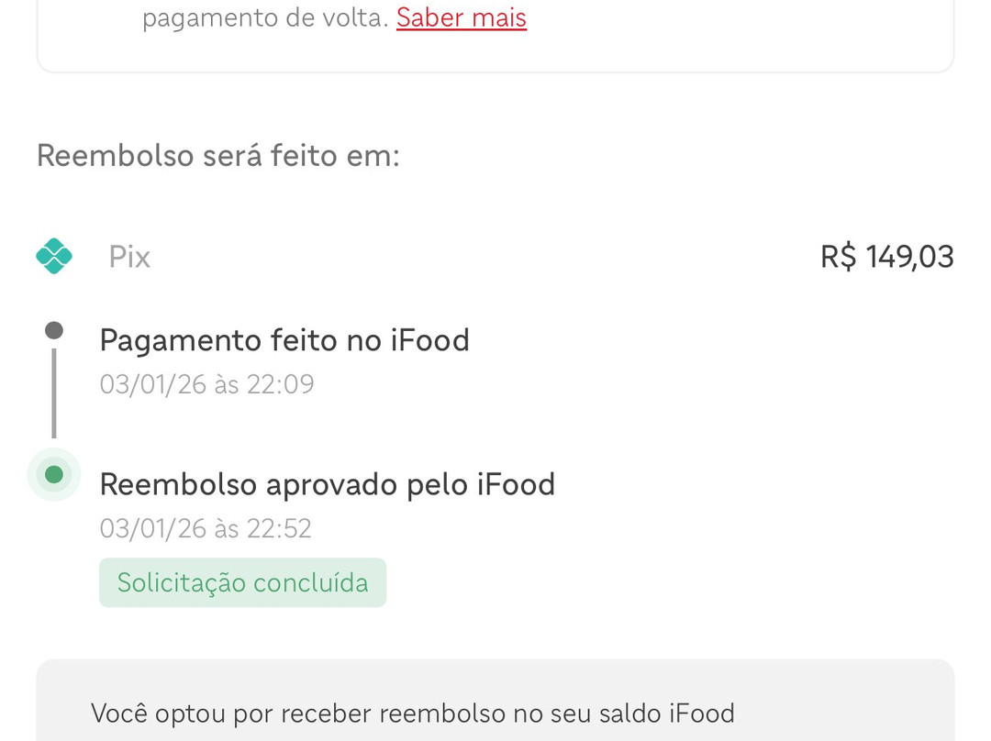Tap the 'Solicitação concluída' green badge
Image resolution: width=991 pixels, height=741 pixels.
(242, 582)
